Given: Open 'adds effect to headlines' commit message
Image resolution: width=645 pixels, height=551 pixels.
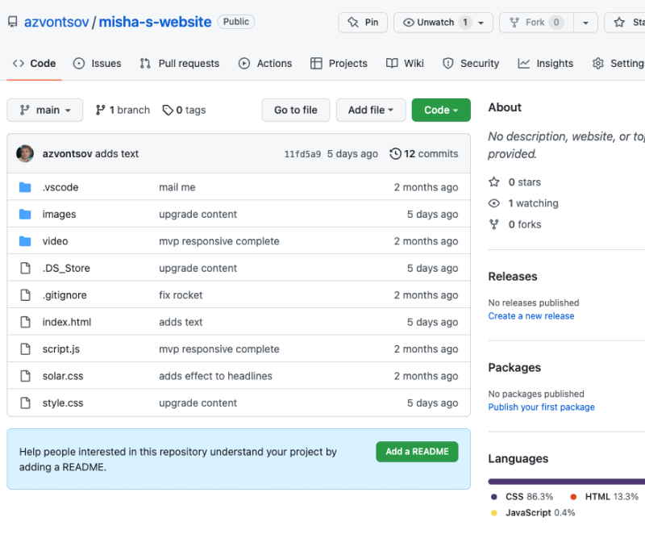Looking at the screenshot, I should (215, 376).
